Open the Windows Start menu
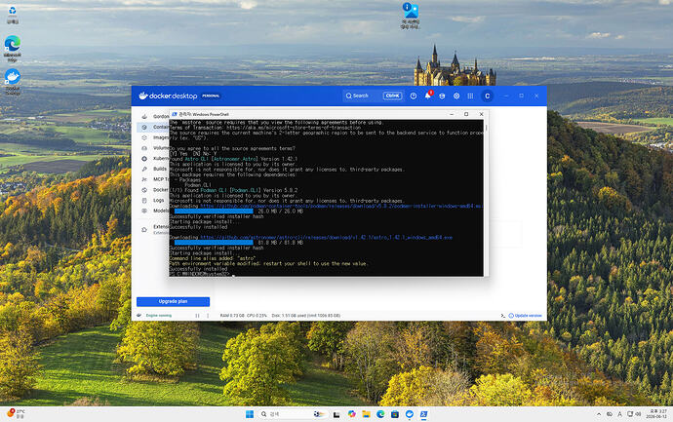 coord(250,414)
